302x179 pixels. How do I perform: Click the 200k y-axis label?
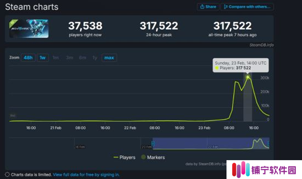click(265, 92)
